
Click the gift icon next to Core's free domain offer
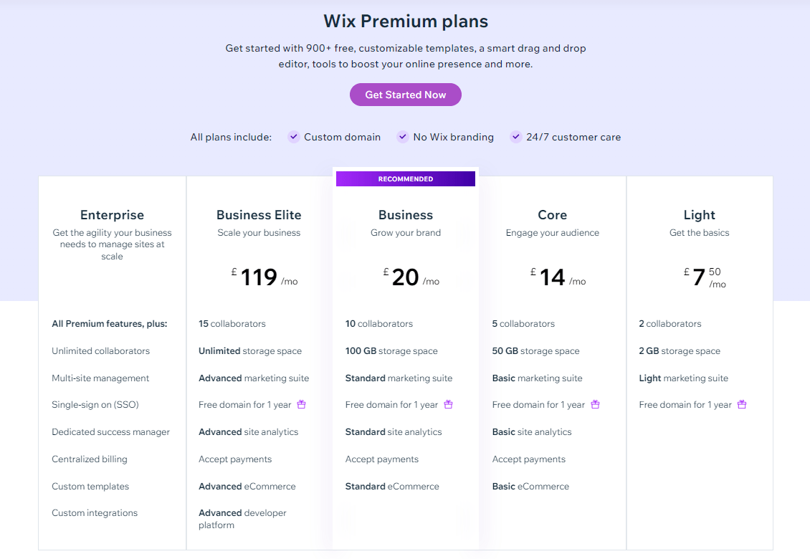595,404
